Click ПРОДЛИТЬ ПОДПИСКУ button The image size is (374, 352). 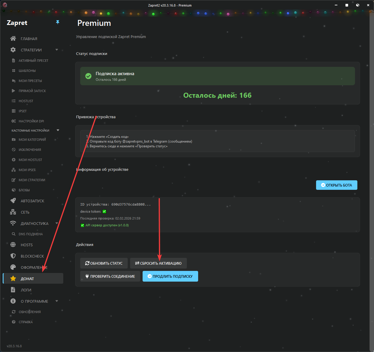click(170, 276)
